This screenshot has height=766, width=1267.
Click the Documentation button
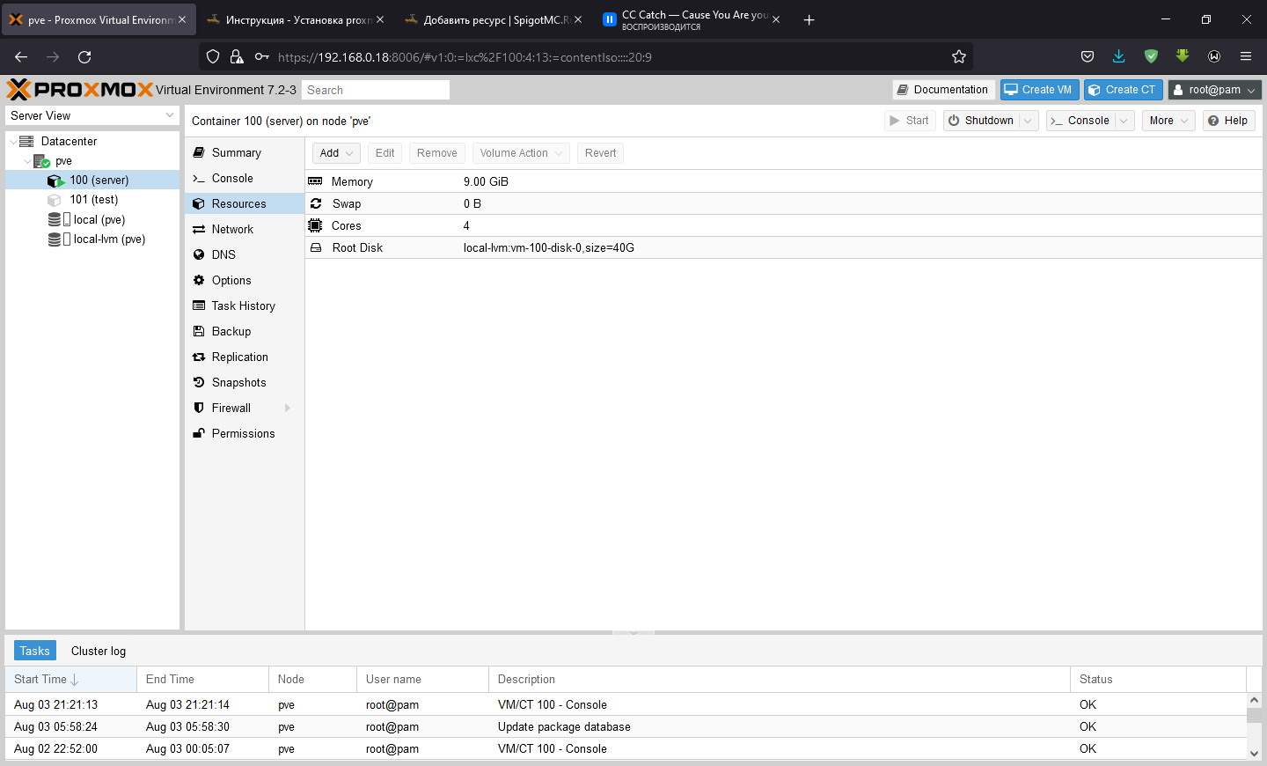click(943, 90)
